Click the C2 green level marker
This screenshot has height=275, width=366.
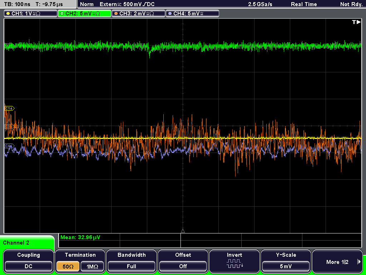[9, 46]
